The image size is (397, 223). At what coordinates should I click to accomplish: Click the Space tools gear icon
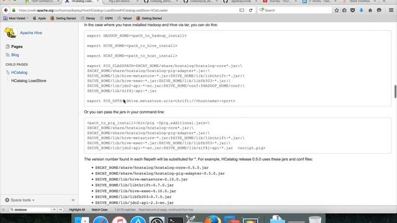[x=7, y=200]
